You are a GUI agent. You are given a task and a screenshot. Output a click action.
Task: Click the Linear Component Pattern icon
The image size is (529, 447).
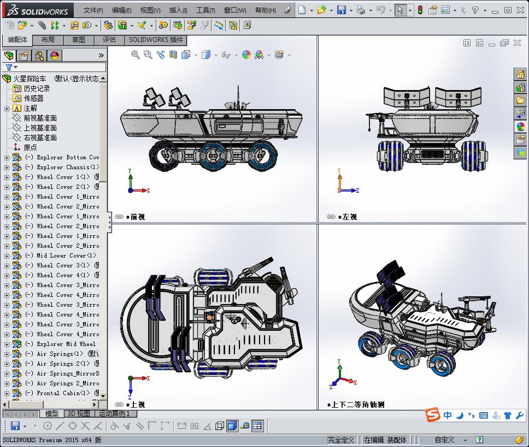pos(54,25)
